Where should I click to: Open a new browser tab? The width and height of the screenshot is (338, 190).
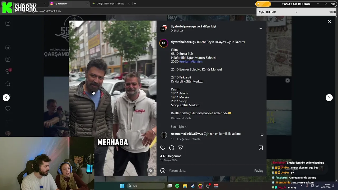[x=135, y=4]
